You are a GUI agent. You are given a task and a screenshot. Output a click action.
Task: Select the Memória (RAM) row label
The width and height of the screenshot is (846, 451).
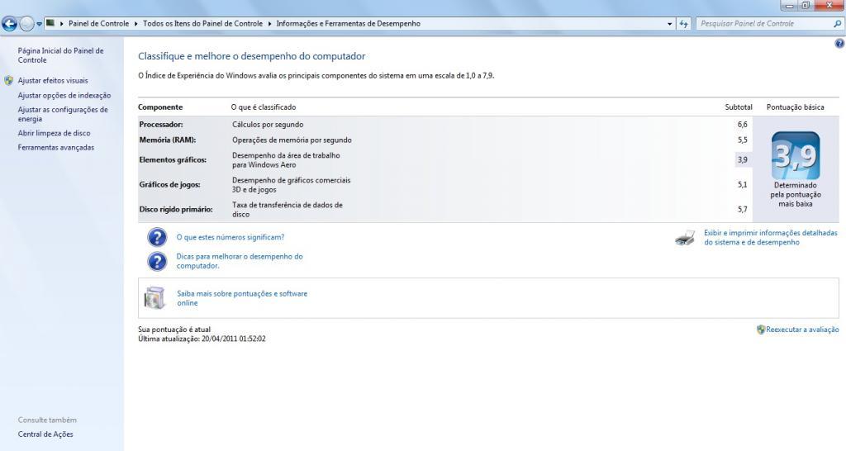[167, 140]
